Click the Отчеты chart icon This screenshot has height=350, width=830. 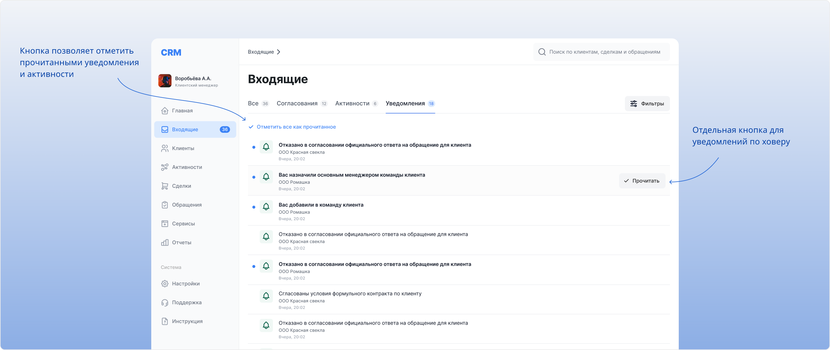coord(165,243)
